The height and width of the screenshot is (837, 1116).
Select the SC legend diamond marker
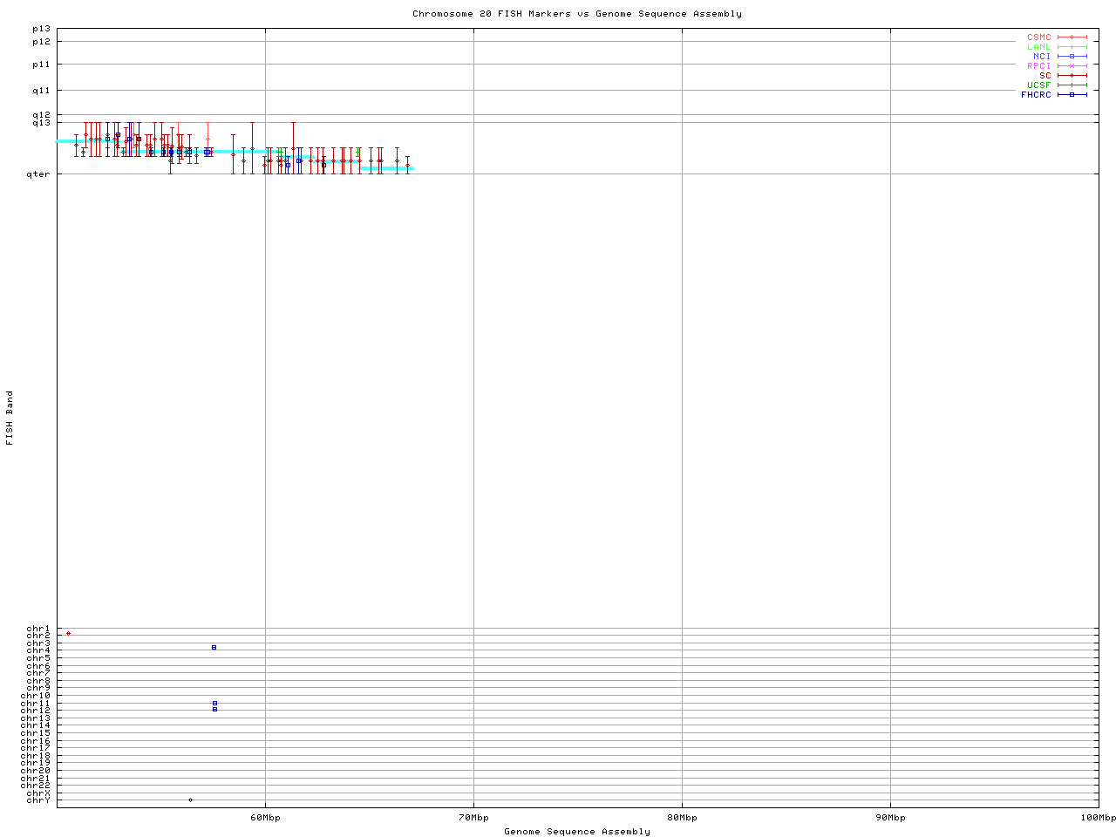point(1072,76)
